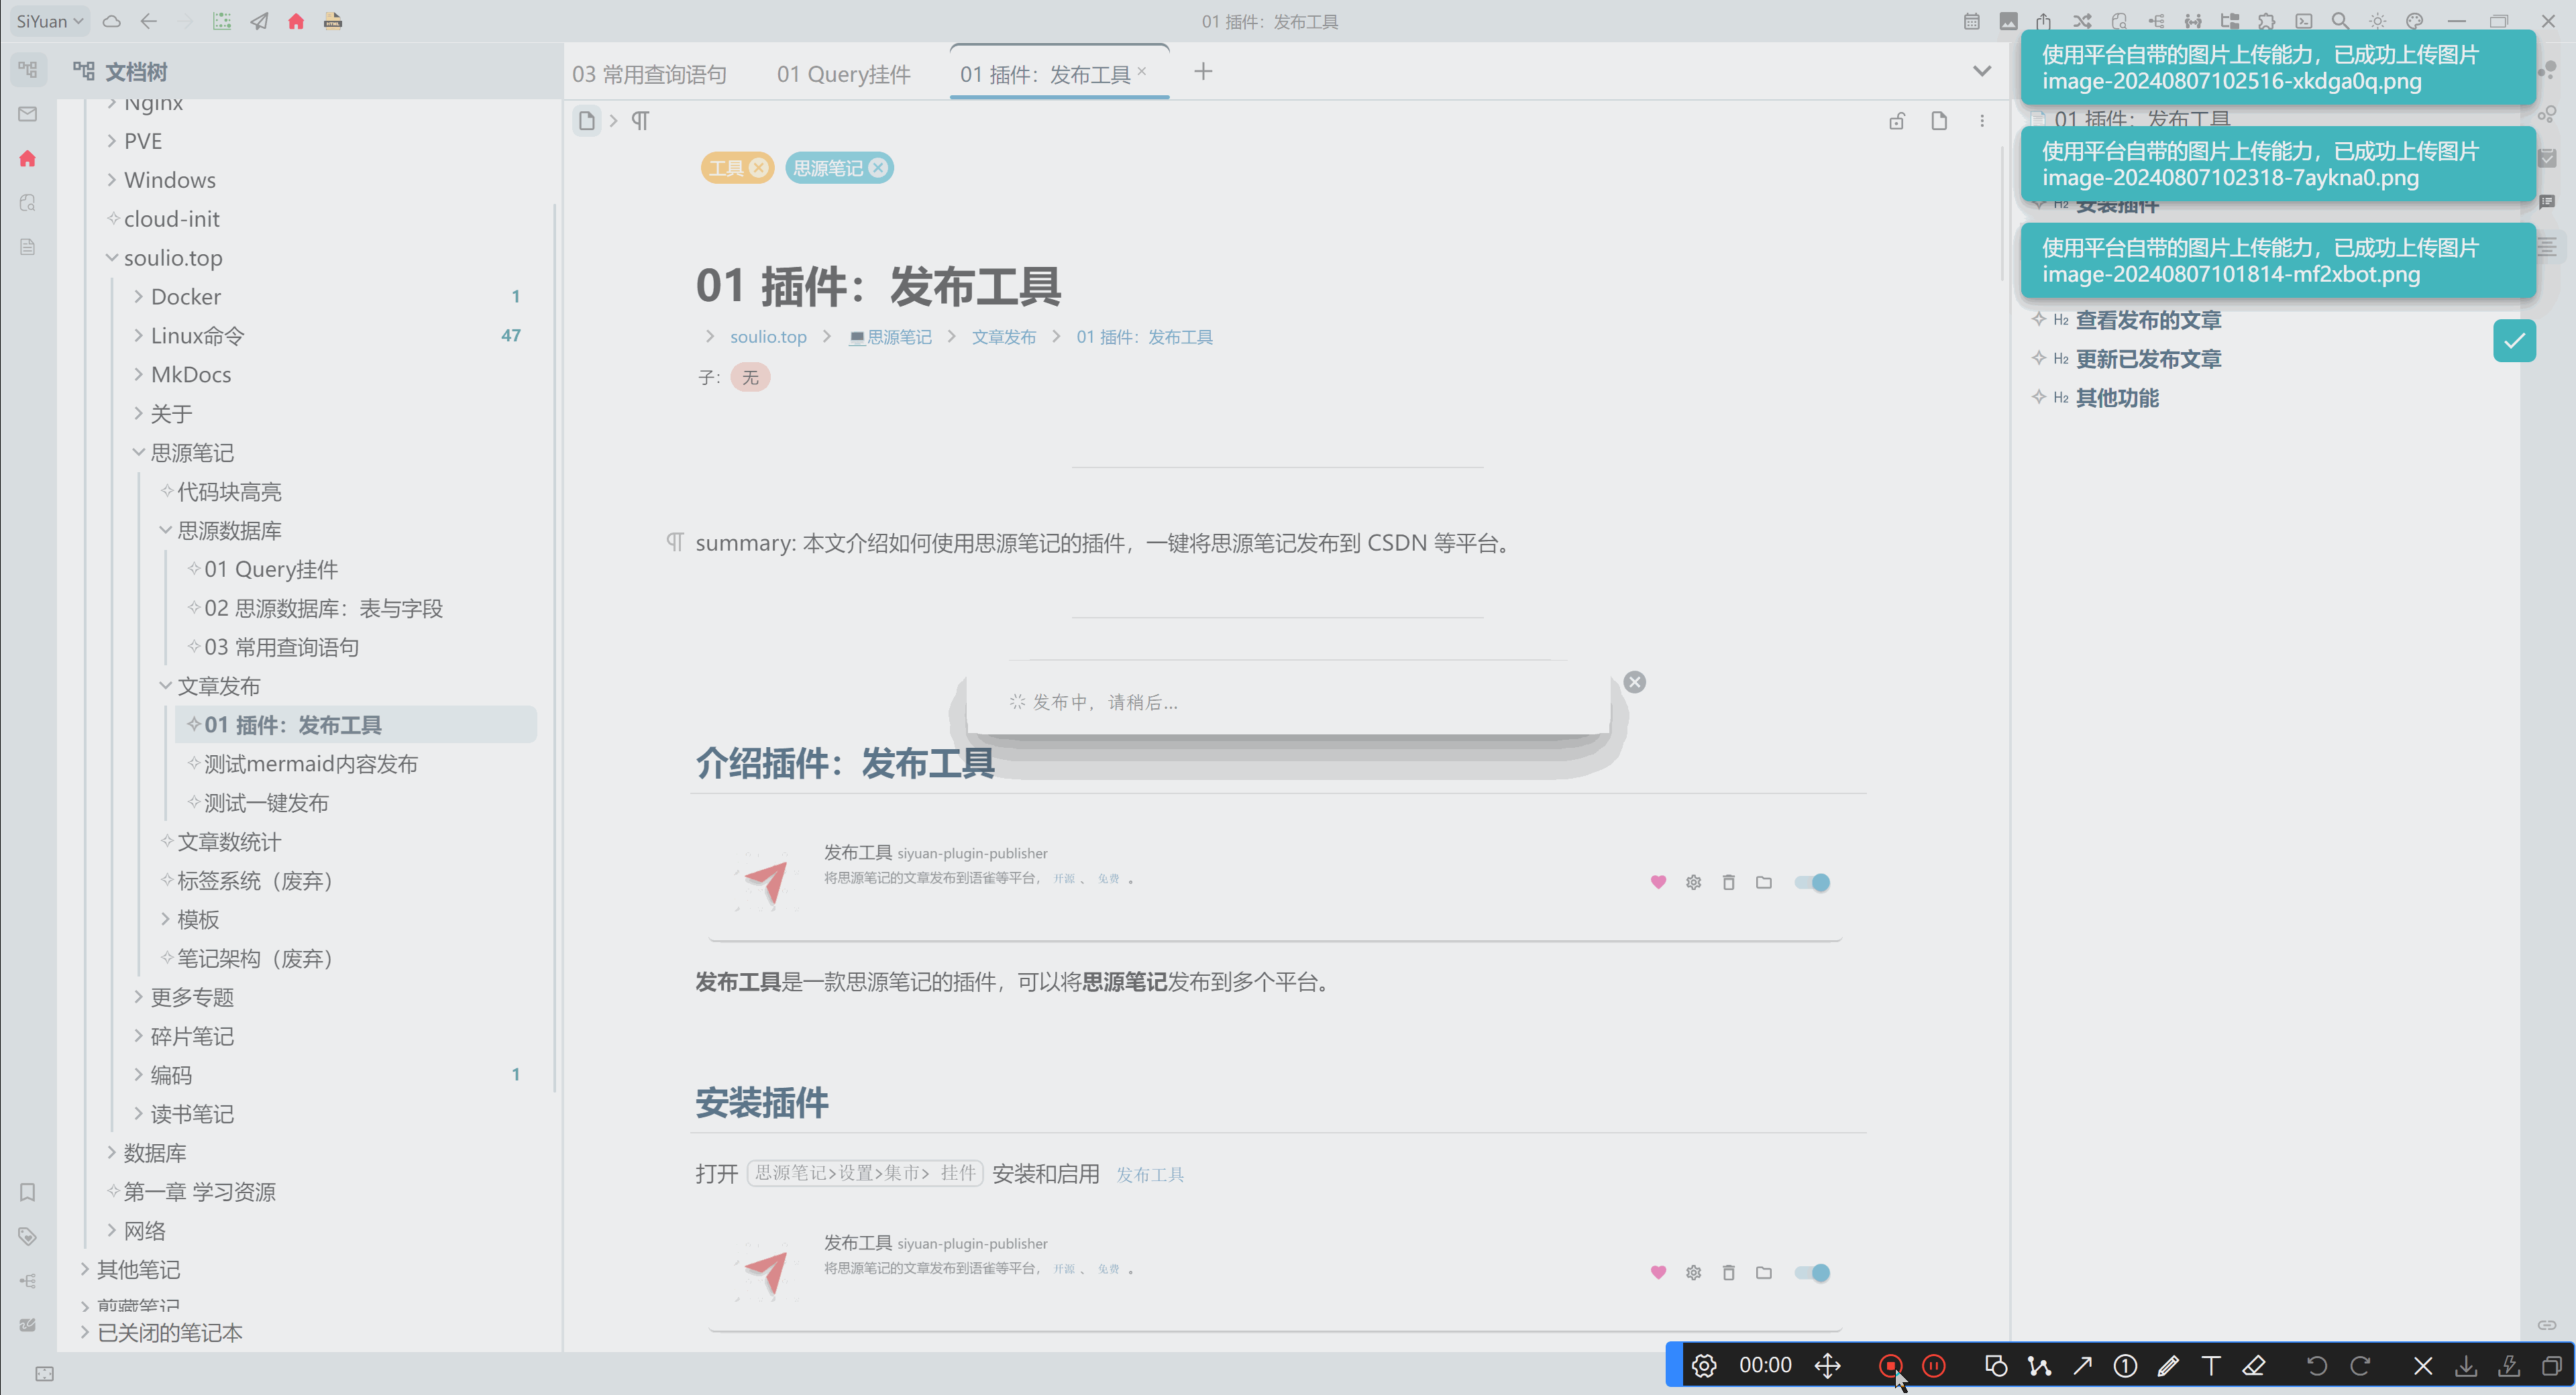Open the 文章发布 breadcrumb link
Viewport: 2576px width, 1395px height.
pos(1003,337)
